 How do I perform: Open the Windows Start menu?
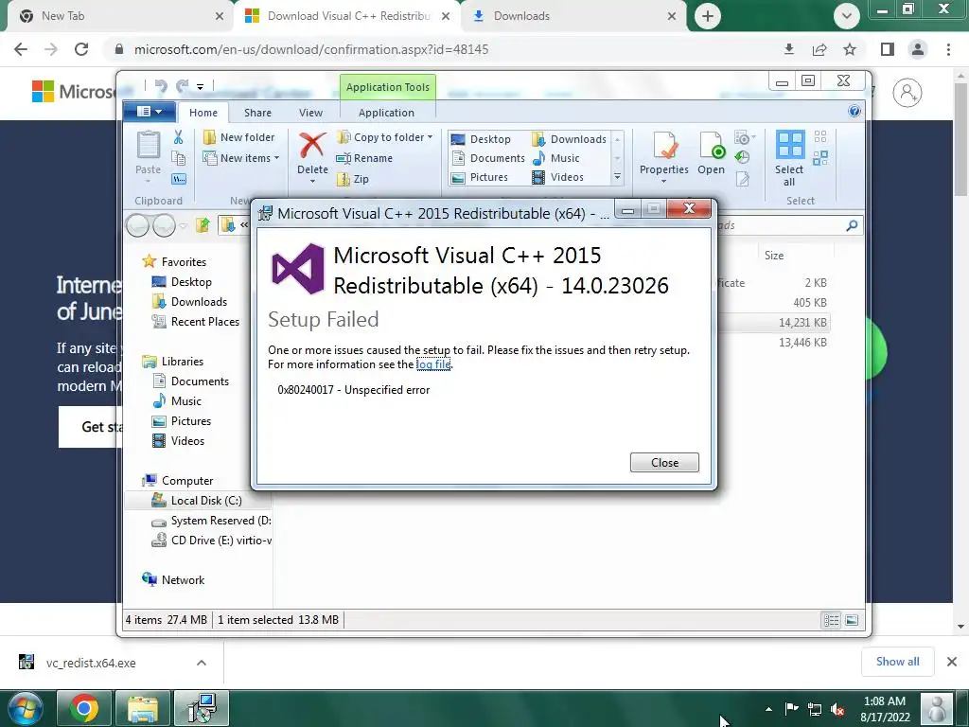[x=26, y=708]
